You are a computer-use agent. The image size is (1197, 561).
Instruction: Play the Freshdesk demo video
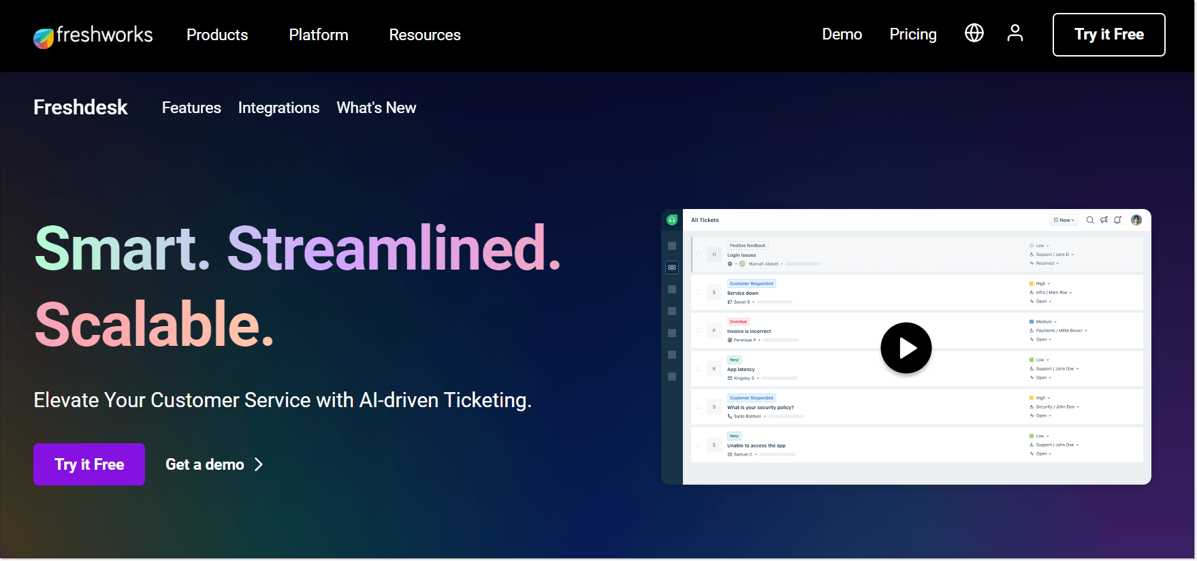[906, 348]
